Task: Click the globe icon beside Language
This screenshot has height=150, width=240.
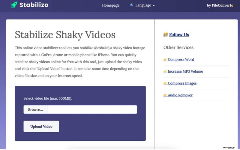Action: tap(131, 5)
